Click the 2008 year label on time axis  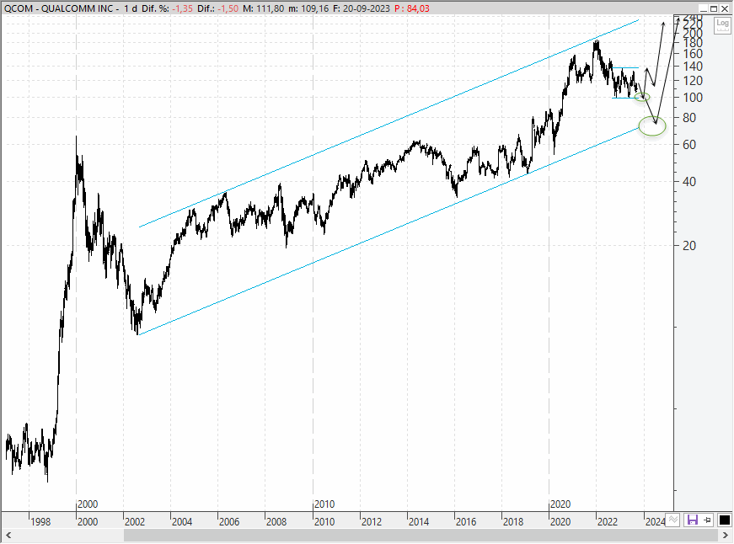tap(276, 521)
